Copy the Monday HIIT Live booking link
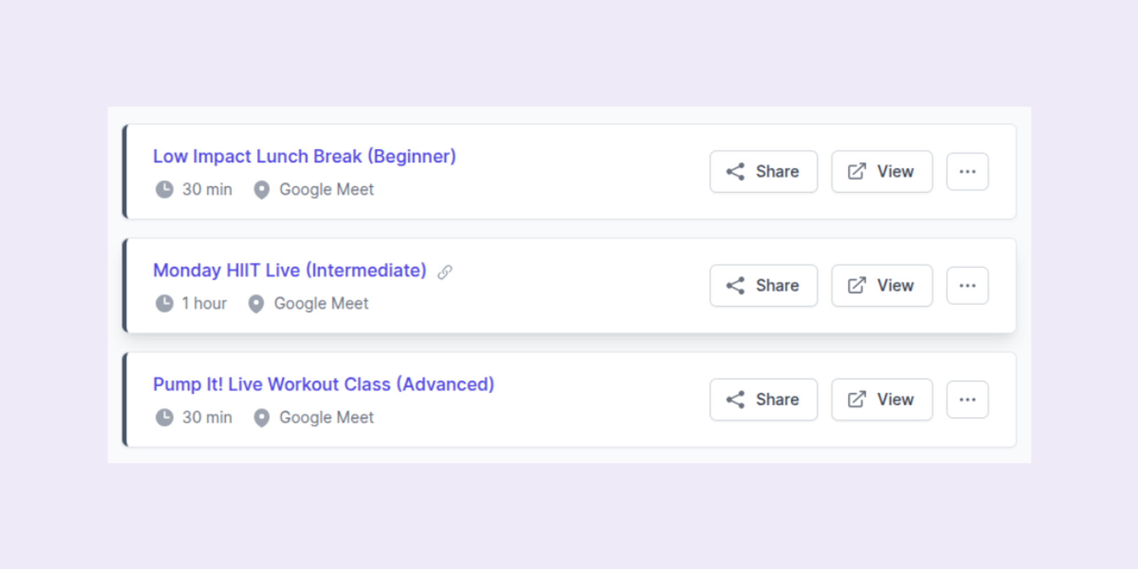The height and width of the screenshot is (569, 1138). coord(445,273)
